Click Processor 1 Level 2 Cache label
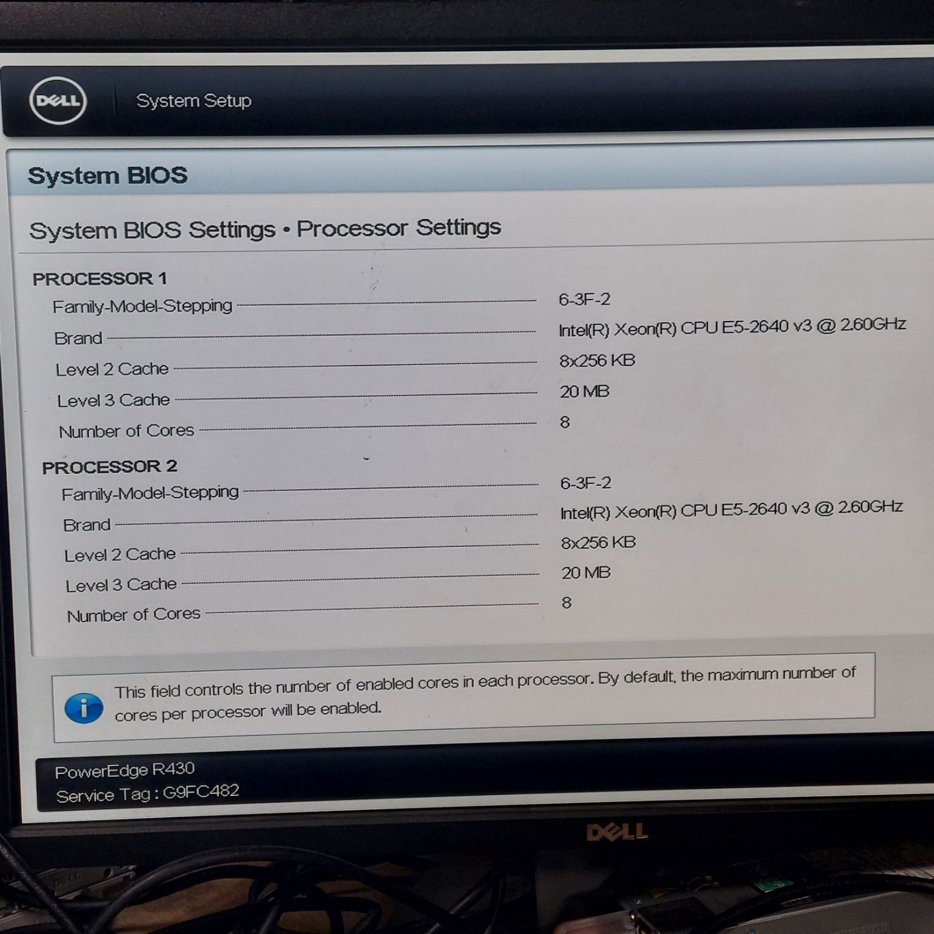The height and width of the screenshot is (934, 934). [x=112, y=369]
